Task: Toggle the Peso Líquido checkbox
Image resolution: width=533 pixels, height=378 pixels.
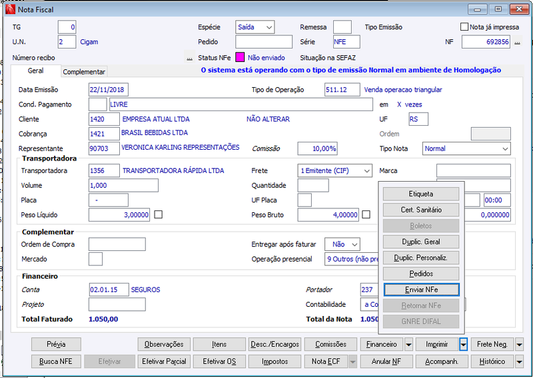Action: (x=159, y=215)
